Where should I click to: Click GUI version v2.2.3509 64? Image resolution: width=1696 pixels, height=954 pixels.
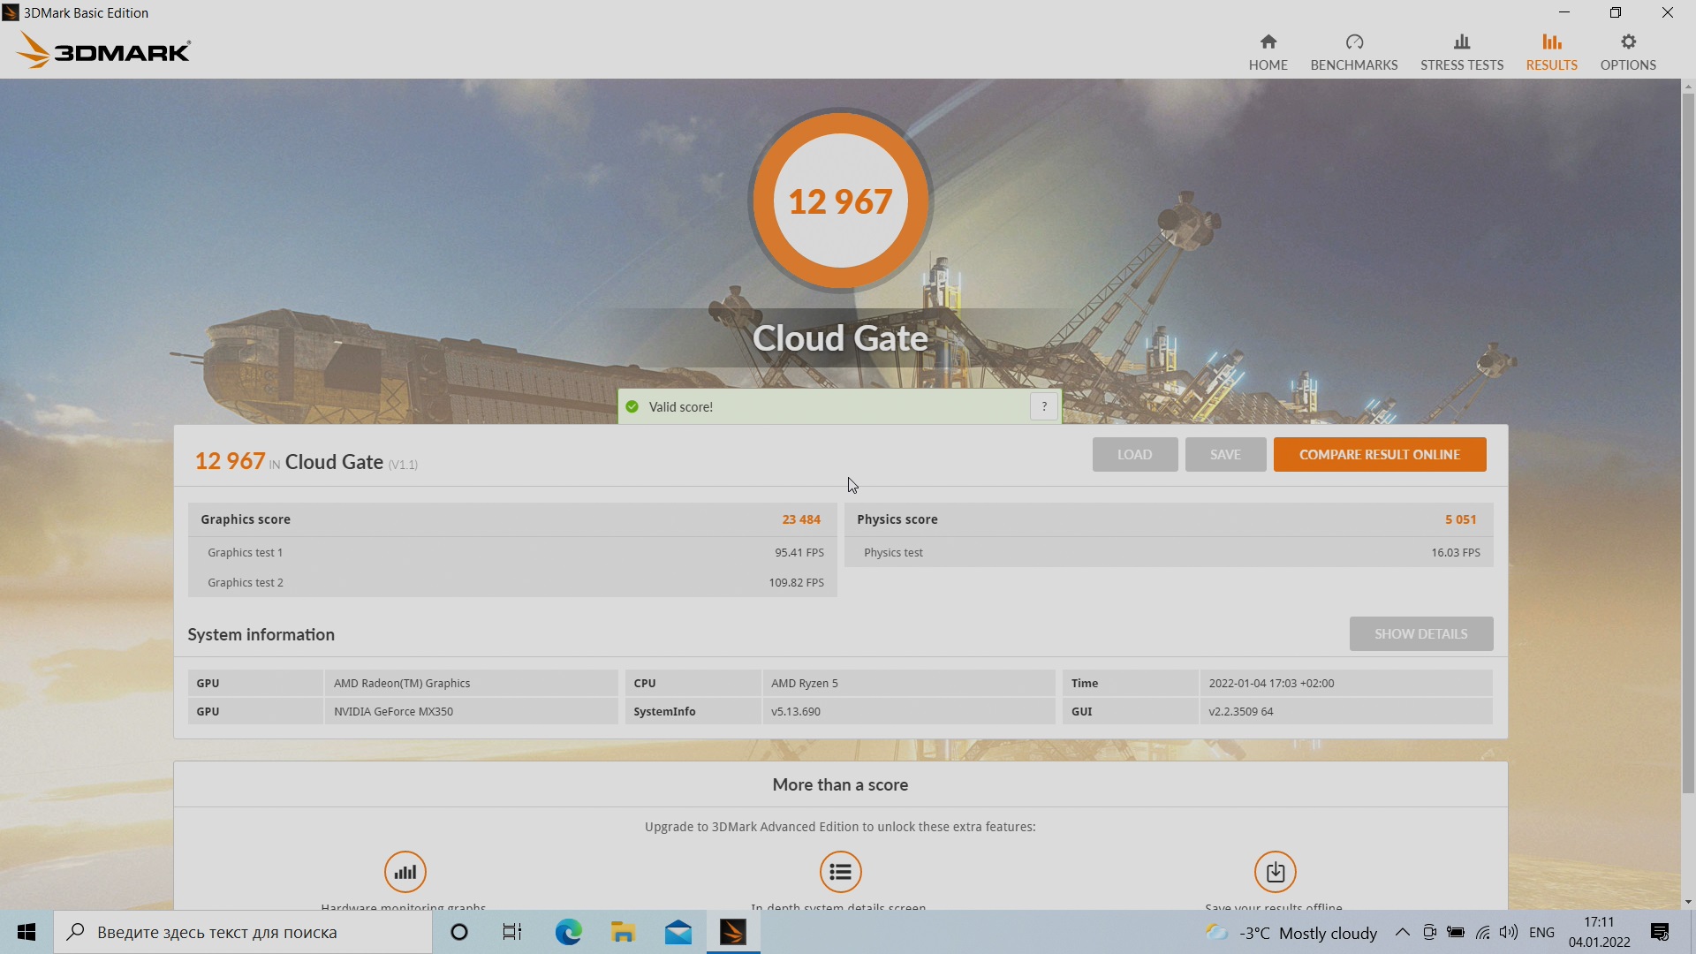pyautogui.click(x=1345, y=711)
